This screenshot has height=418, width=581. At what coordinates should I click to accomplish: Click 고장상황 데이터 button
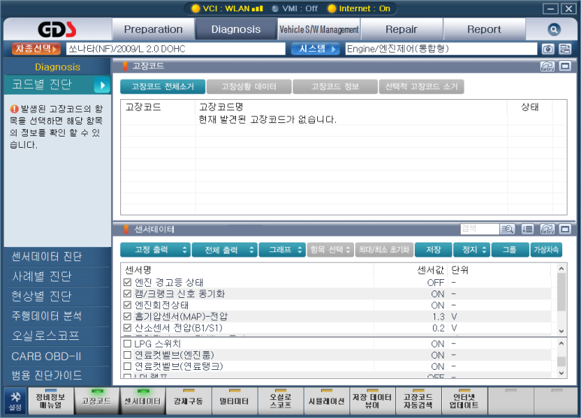pos(249,86)
